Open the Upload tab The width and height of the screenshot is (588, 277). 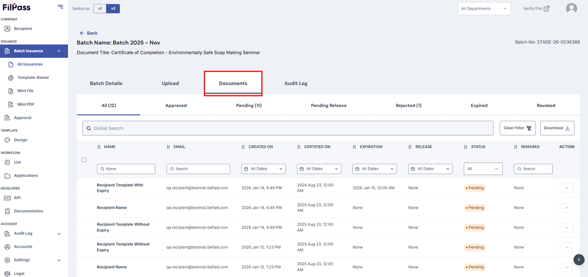pos(170,83)
